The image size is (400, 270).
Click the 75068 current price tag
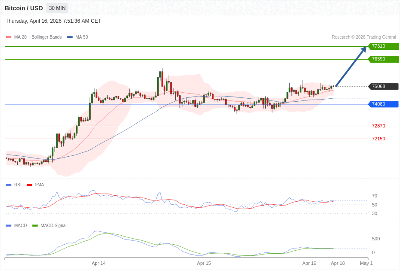point(383,86)
